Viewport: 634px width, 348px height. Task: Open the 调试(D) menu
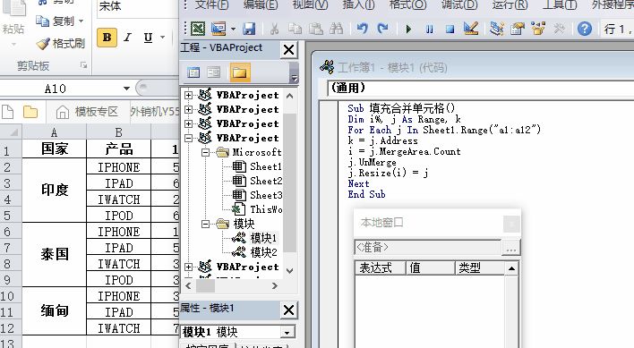[x=458, y=4]
